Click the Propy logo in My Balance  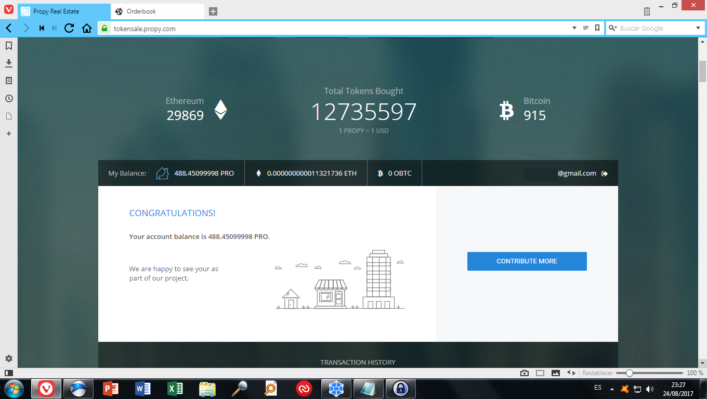click(163, 173)
